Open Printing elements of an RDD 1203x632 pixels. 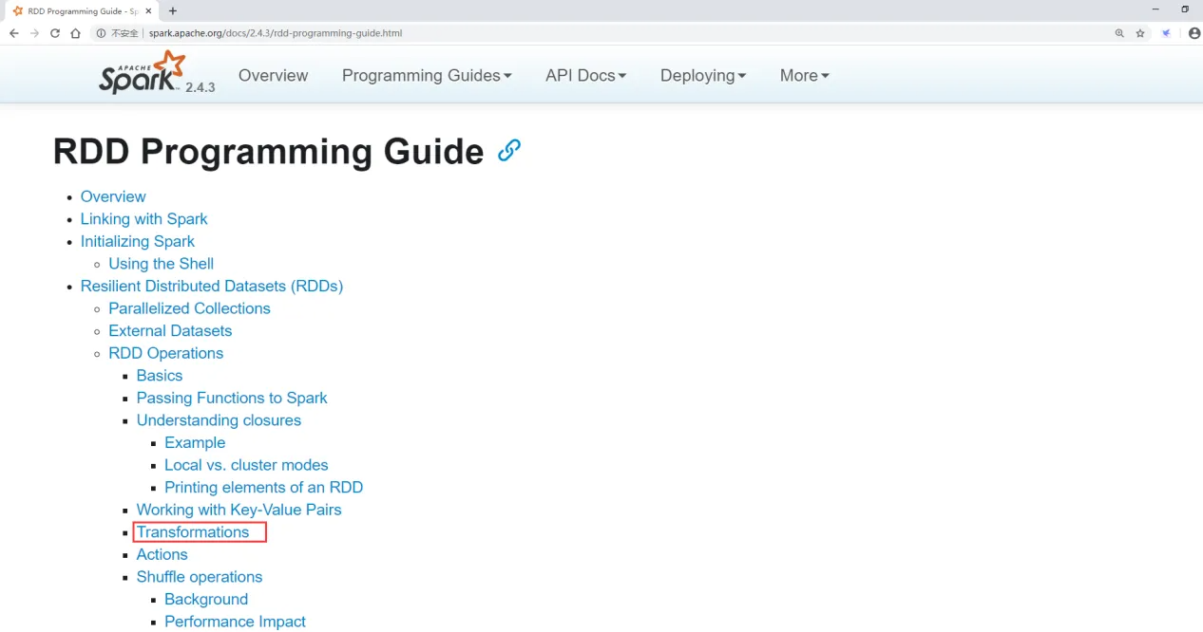pos(263,488)
